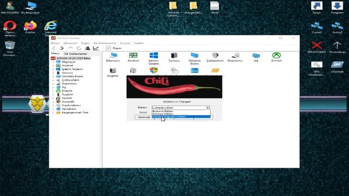Expand the Anakart tree node
This screenshot has height=196, width=349.
pos(53,65)
